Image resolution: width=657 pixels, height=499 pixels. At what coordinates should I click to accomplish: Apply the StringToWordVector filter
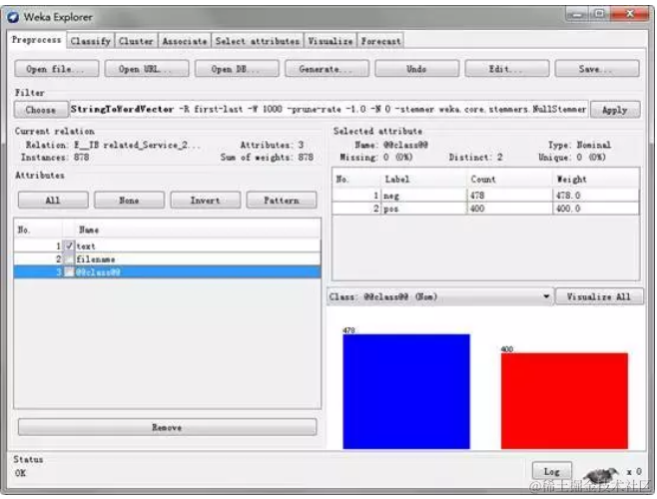coord(615,110)
